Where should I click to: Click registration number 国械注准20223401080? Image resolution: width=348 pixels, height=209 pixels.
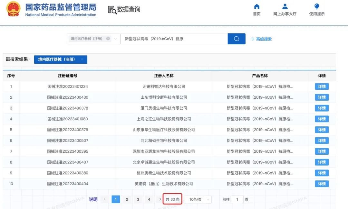click(67, 119)
